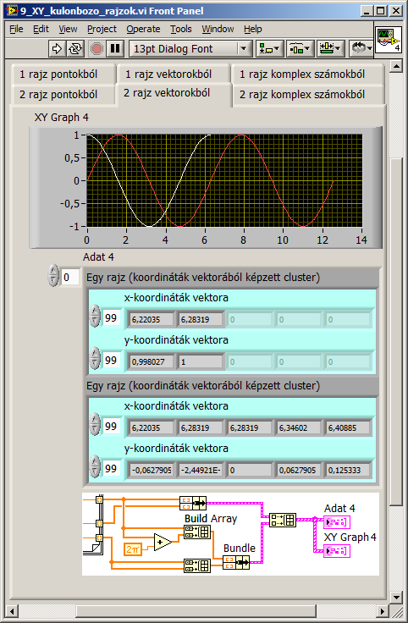Screen dimensions: 408x623
Task: Open the Resize Objects tool
Action: 330,48
